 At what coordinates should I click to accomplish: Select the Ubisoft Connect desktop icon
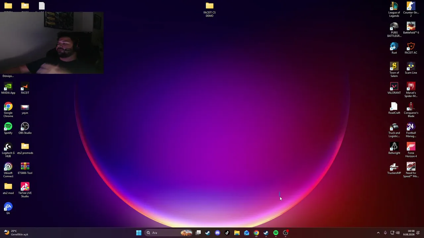(x=8, y=170)
